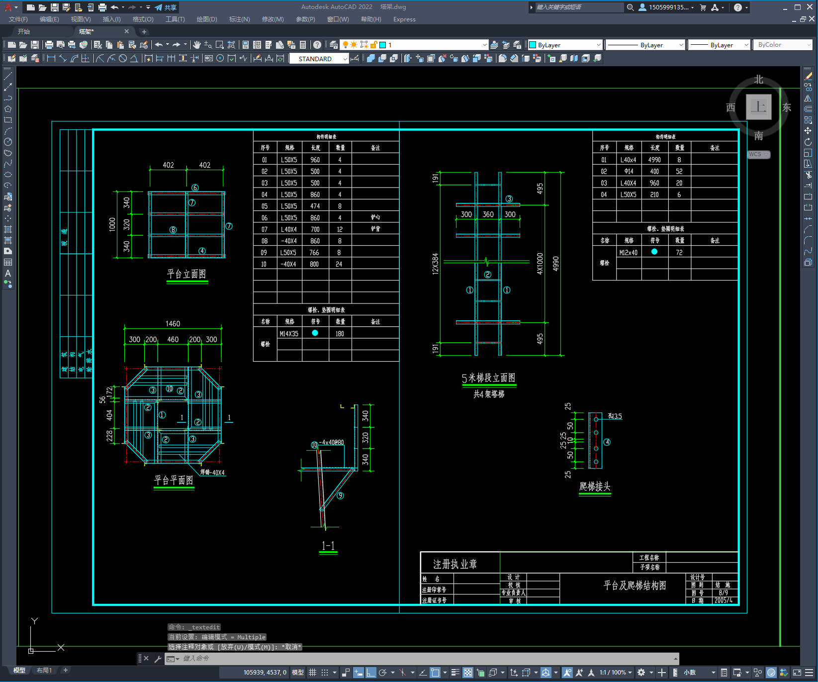Click the Linear dimension tool icon
Image resolution: width=818 pixels, height=682 pixels.
point(51,58)
